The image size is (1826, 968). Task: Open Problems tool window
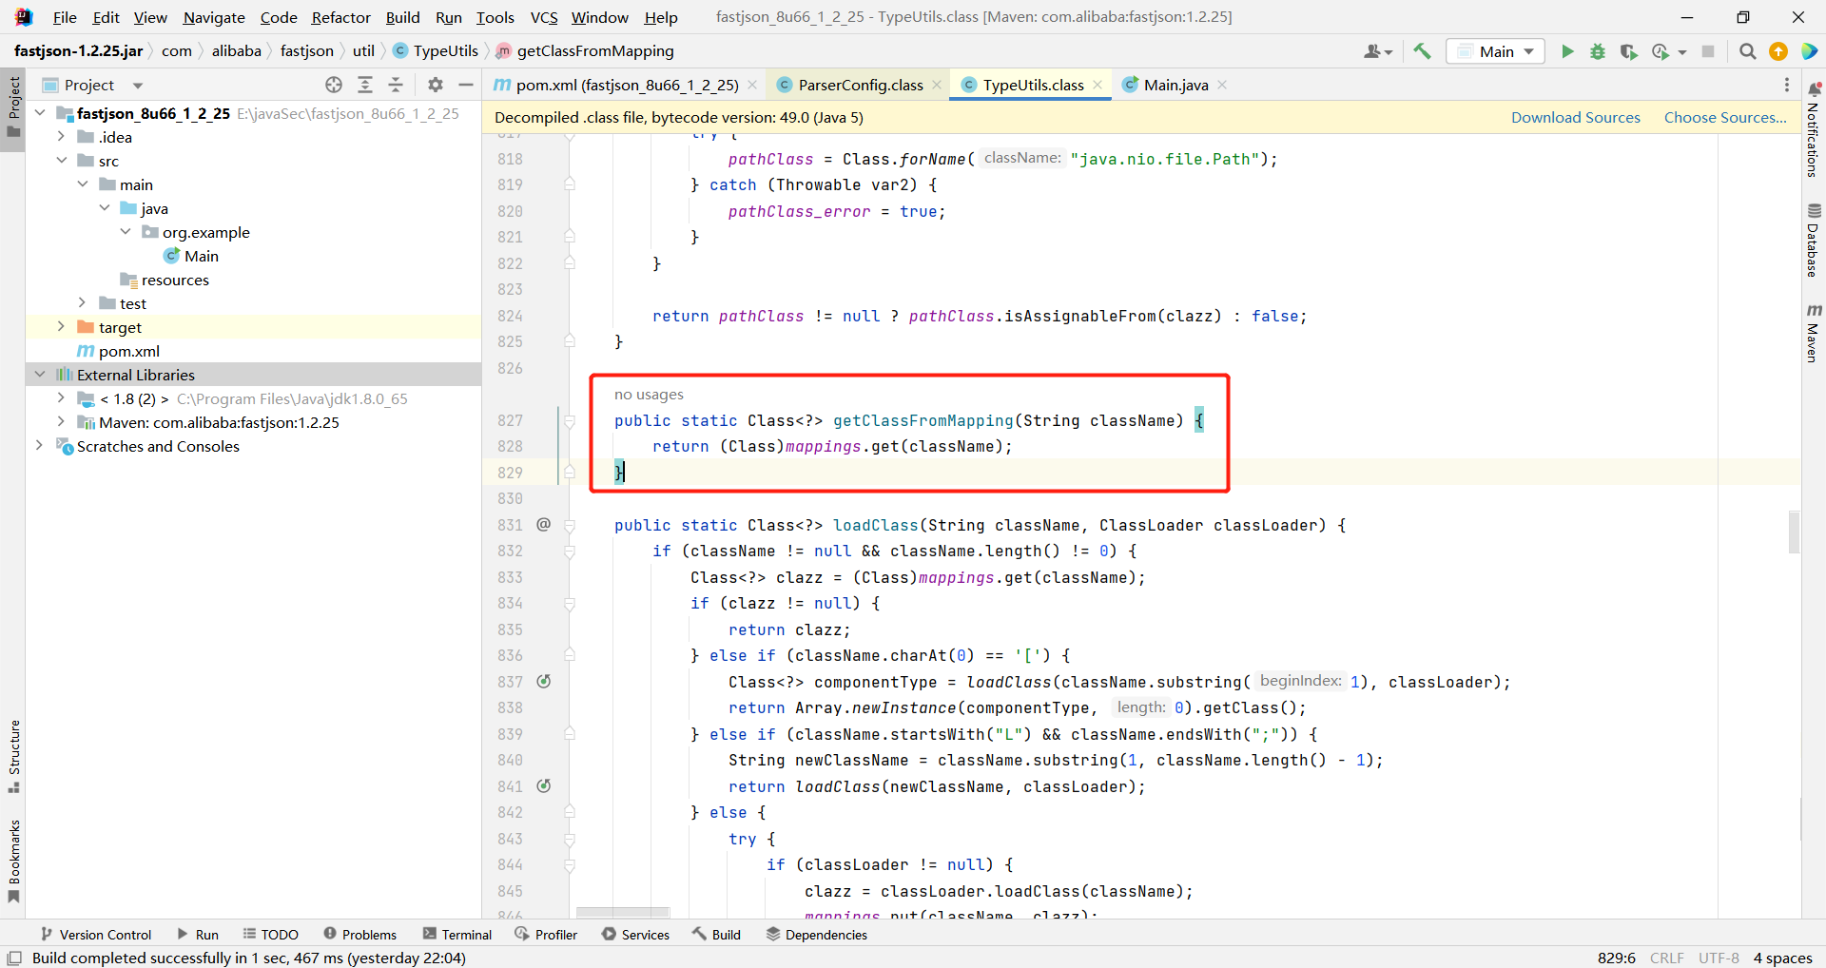point(359,935)
